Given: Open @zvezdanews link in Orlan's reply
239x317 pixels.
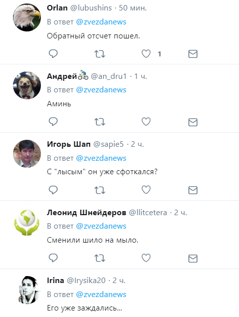Looking at the screenshot, I should click(101, 22).
